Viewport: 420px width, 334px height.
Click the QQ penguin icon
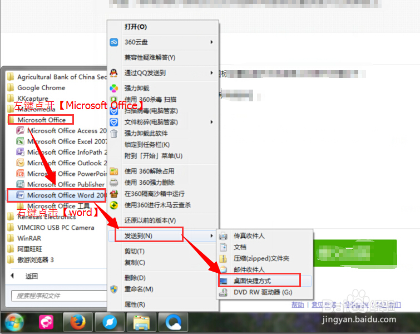[x=114, y=72]
